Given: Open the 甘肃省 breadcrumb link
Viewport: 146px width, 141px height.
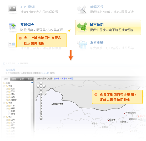Looking at the screenshot, I should pyautogui.click(x=56, y=78).
